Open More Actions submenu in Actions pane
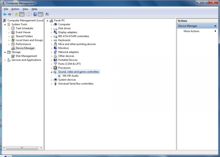Viewport: 220px width, 157px height. pyautogui.click(x=197, y=31)
